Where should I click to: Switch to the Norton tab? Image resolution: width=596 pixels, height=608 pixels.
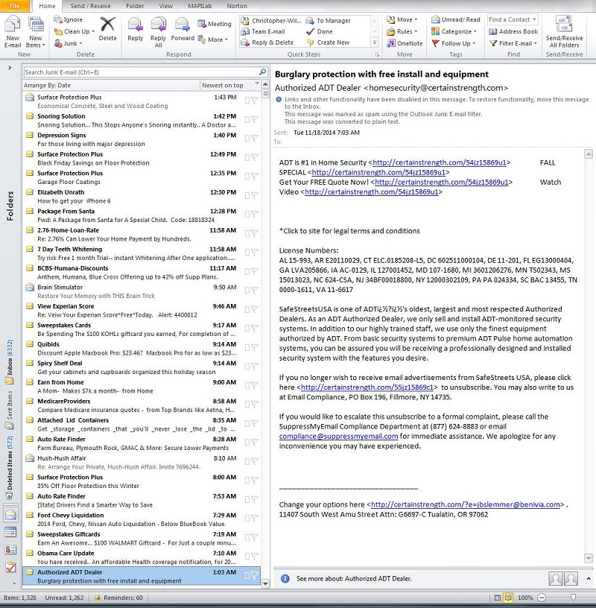[237, 6]
